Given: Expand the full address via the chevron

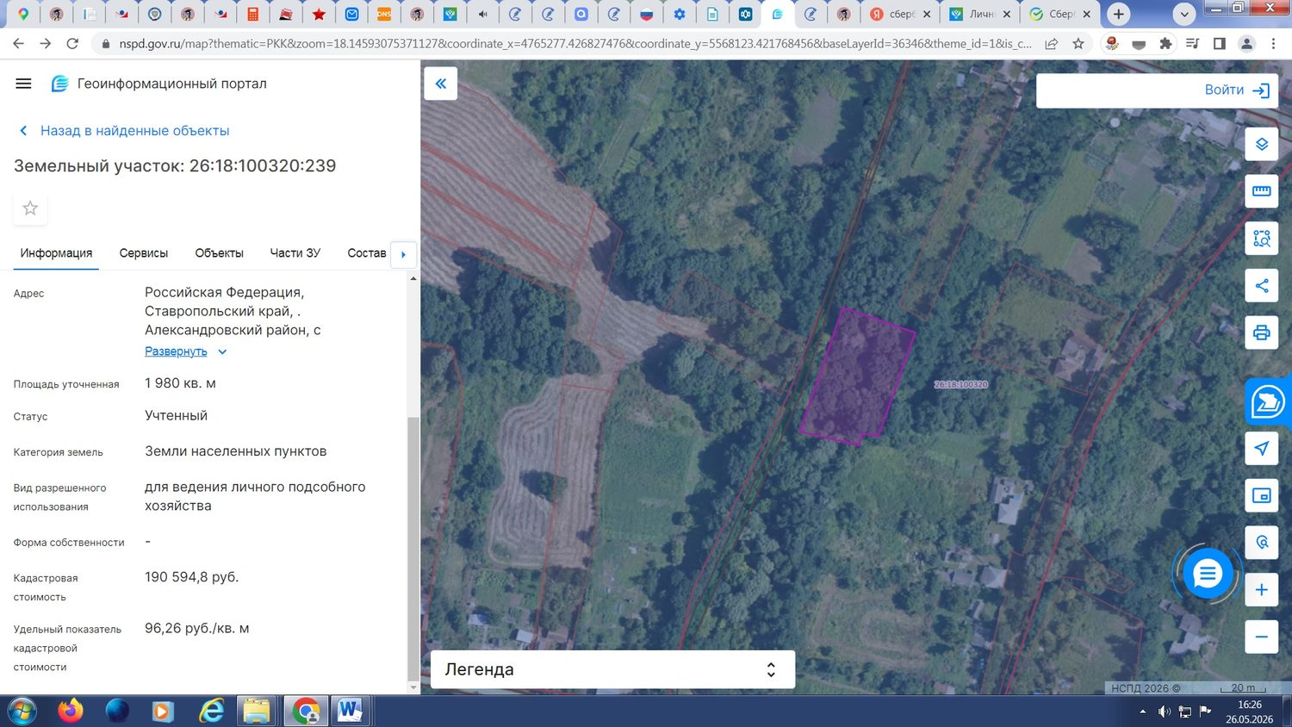Looking at the screenshot, I should (222, 351).
